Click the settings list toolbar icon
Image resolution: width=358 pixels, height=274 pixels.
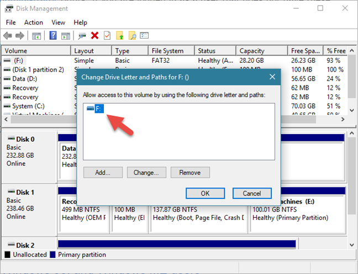point(144,35)
